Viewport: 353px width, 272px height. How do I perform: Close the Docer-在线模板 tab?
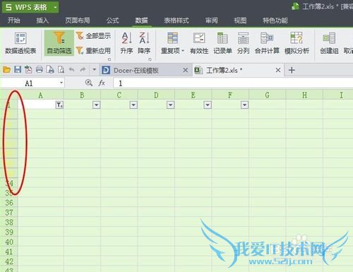click(186, 70)
